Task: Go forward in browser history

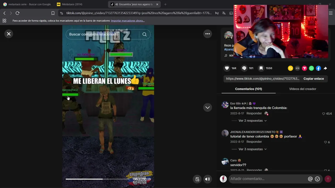Action: click(11, 13)
